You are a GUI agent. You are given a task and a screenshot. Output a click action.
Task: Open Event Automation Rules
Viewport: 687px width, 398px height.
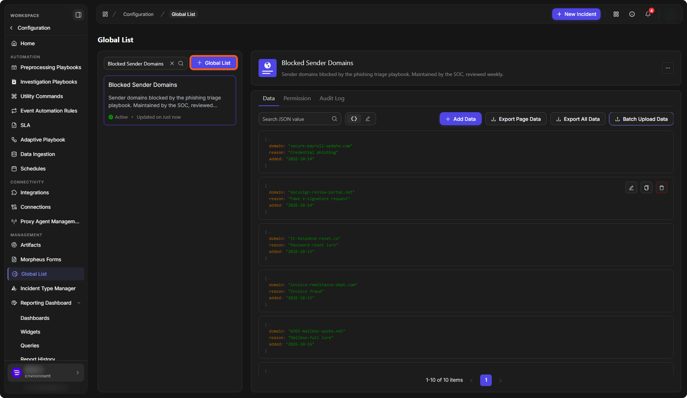click(x=46, y=111)
